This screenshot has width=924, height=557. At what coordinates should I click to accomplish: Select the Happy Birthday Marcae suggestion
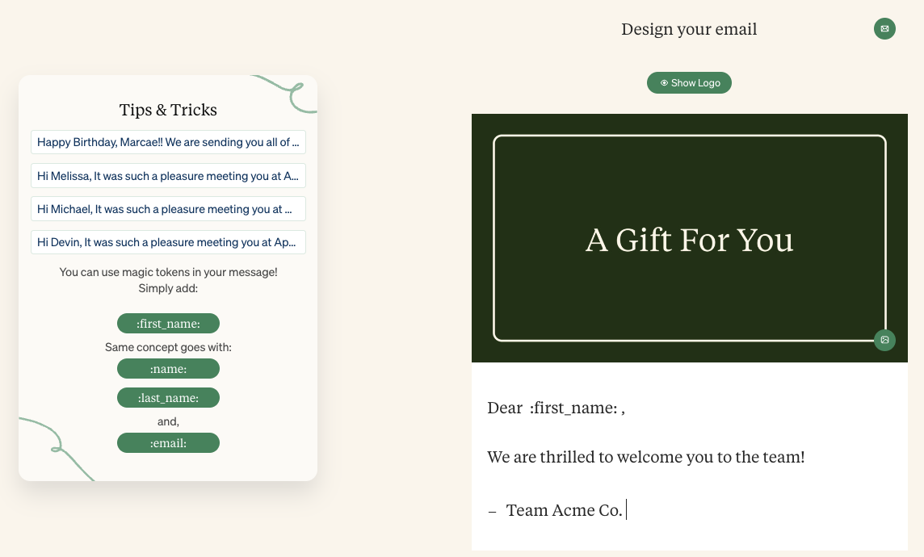[168, 142]
